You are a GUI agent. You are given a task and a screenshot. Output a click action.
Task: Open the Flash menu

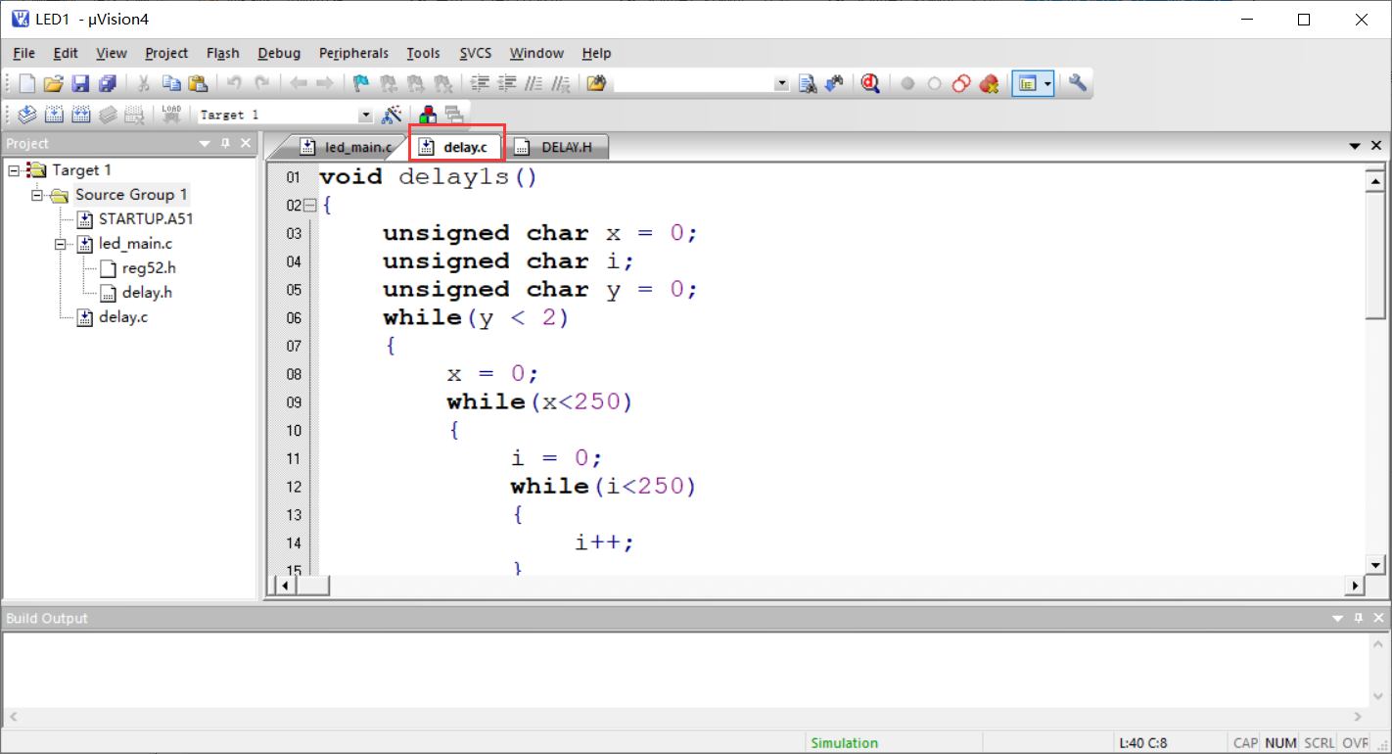[x=223, y=53]
